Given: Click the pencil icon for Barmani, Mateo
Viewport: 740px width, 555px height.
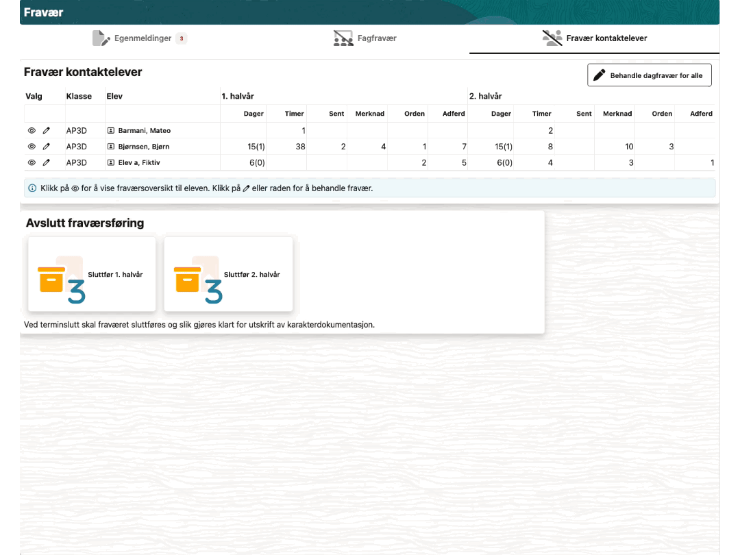Looking at the screenshot, I should tap(47, 130).
